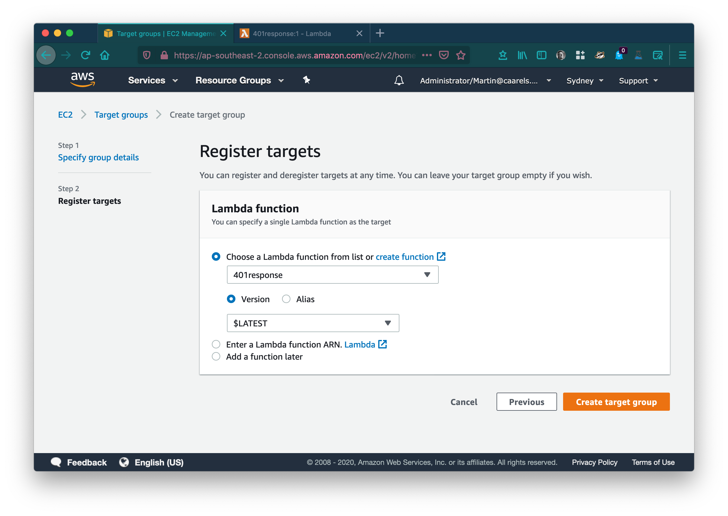Click the Create target group button
The width and height of the screenshot is (728, 516).
(x=616, y=402)
